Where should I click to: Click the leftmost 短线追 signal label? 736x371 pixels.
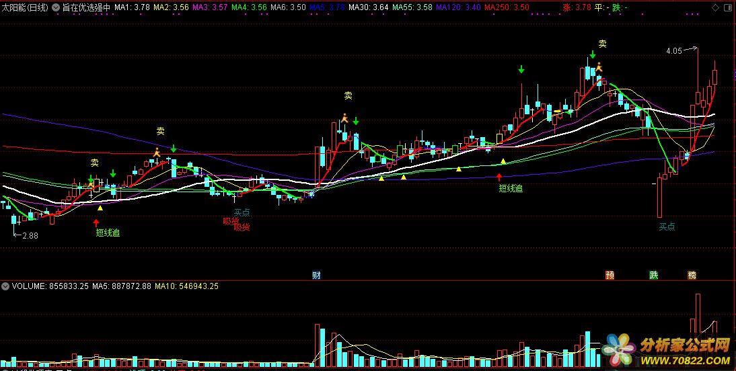click(108, 233)
